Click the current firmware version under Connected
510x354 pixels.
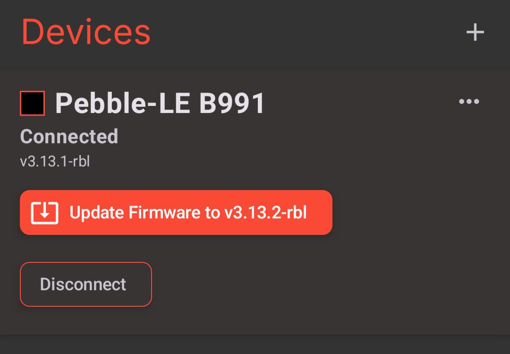coord(55,161)
